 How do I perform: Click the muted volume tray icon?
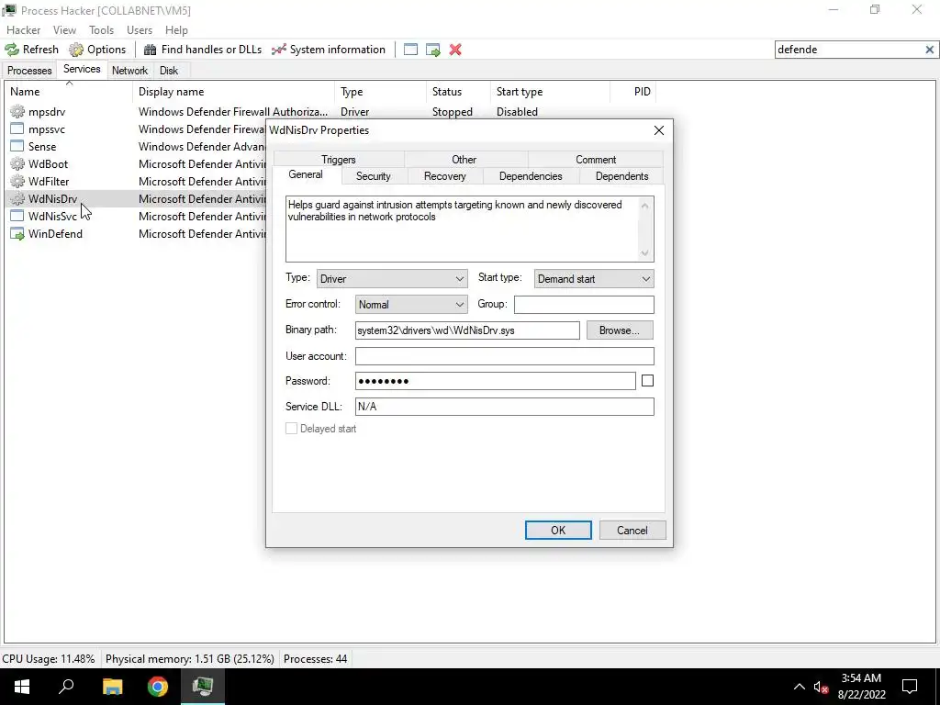821,687
